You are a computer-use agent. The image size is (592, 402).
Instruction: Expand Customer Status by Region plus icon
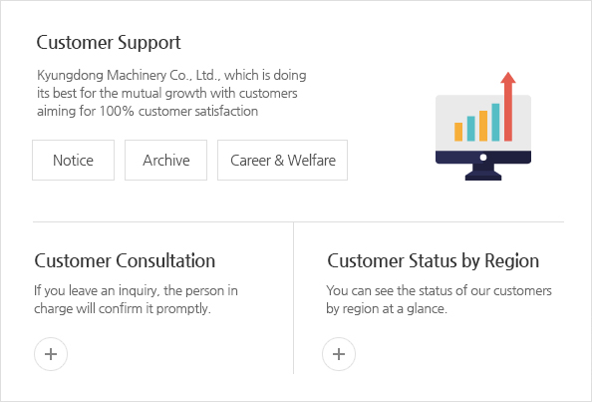click(x=339, y=354)
